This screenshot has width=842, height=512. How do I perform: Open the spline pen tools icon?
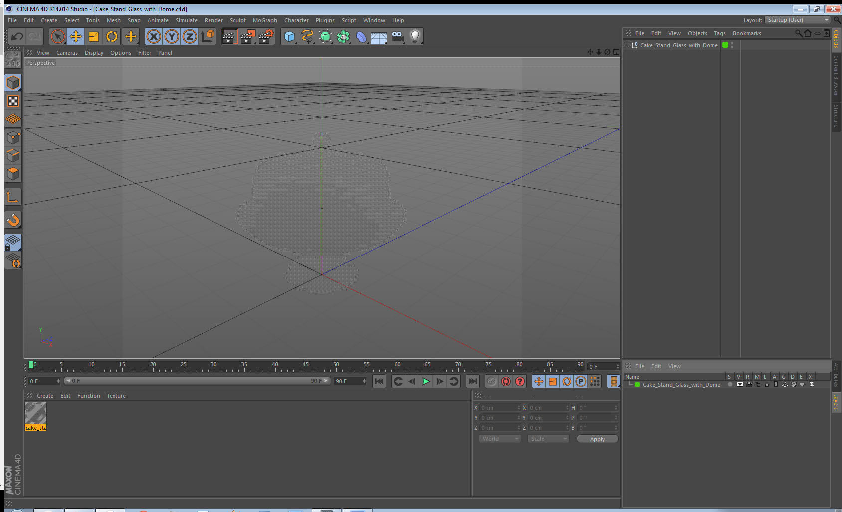(307, 36)
